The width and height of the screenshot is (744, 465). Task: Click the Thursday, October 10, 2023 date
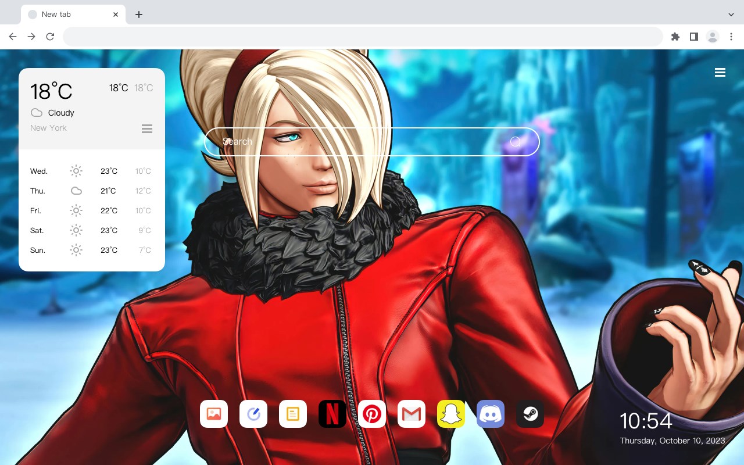[673, 441]
